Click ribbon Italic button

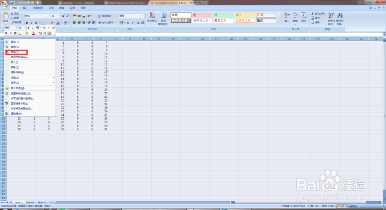[x=31, y=23]
